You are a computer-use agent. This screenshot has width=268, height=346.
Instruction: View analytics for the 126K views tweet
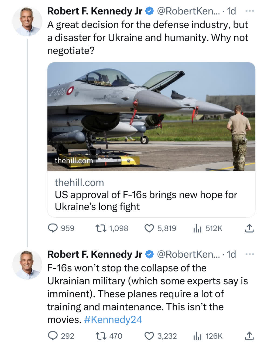(198, 336)
